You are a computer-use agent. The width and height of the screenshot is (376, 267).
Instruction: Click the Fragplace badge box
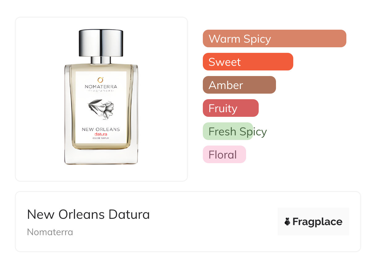(313, 222)
